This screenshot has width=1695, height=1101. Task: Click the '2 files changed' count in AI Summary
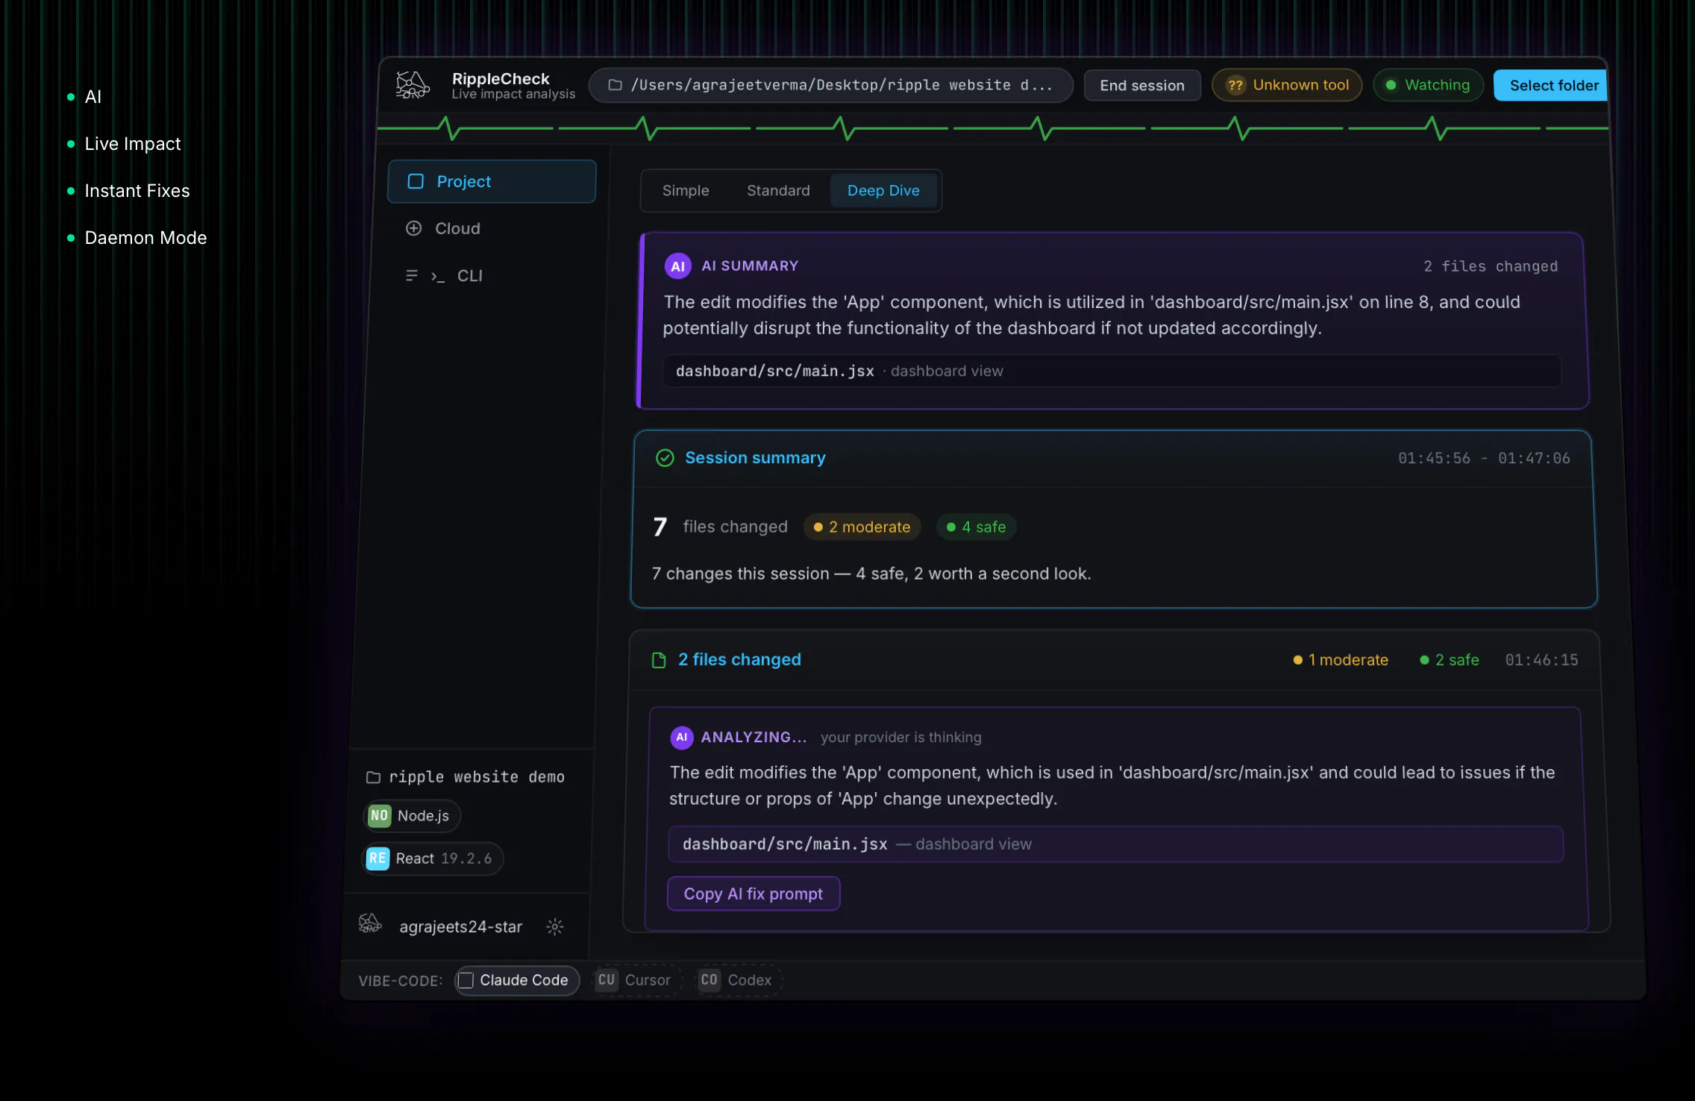(1491, 266)
